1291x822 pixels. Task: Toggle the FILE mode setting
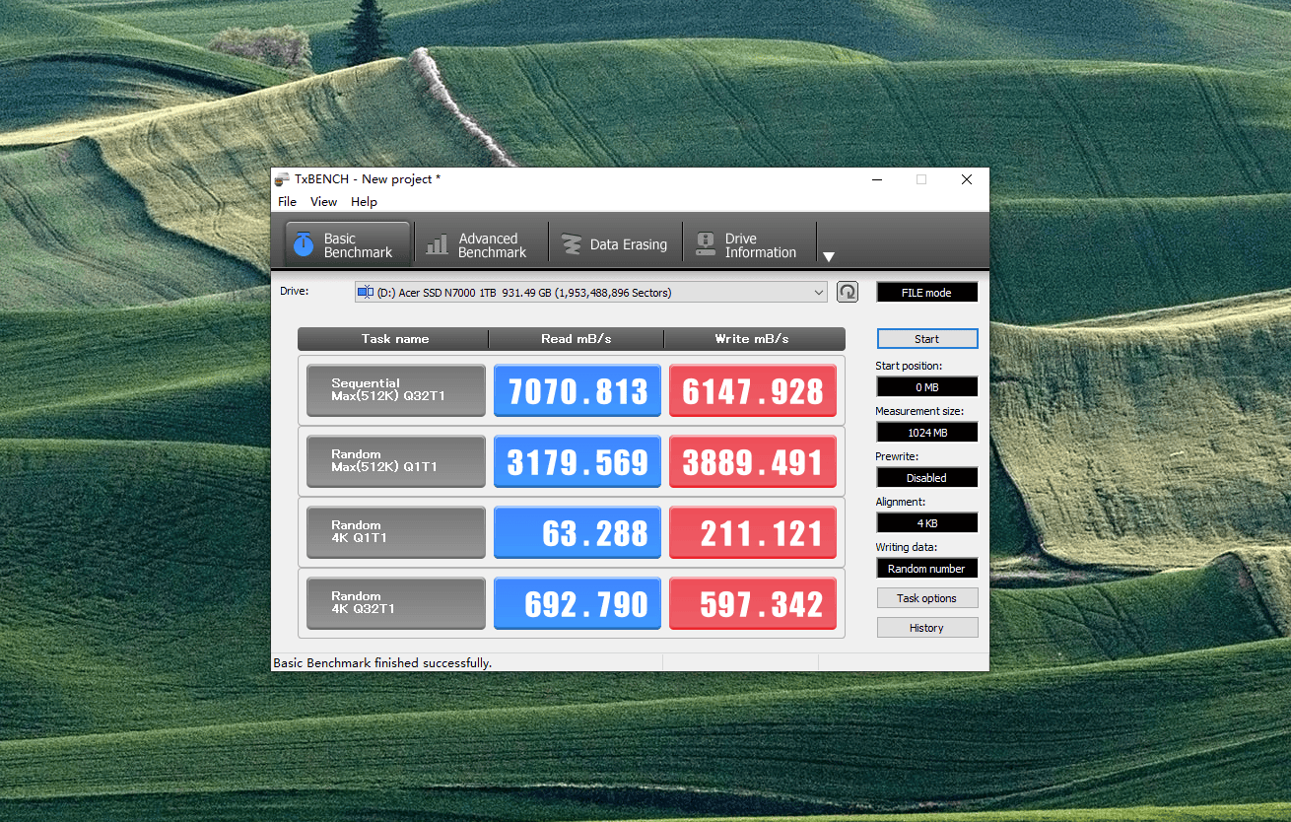pyautogui.click(x=926, y=293)
